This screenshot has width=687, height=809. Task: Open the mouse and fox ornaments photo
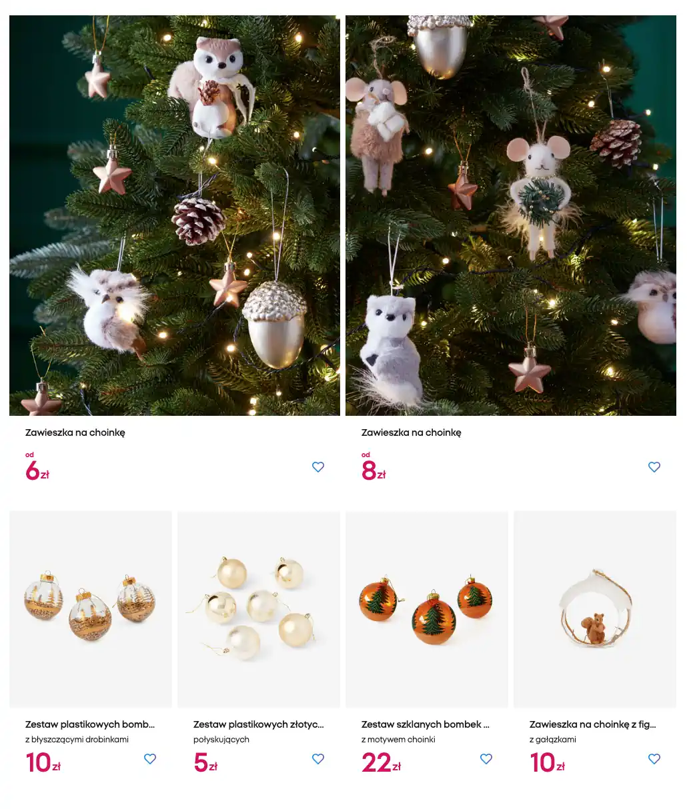coord(511,216)
